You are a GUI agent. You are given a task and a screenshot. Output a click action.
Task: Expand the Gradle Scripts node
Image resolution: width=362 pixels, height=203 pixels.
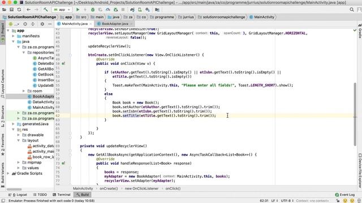click(8, 174)
